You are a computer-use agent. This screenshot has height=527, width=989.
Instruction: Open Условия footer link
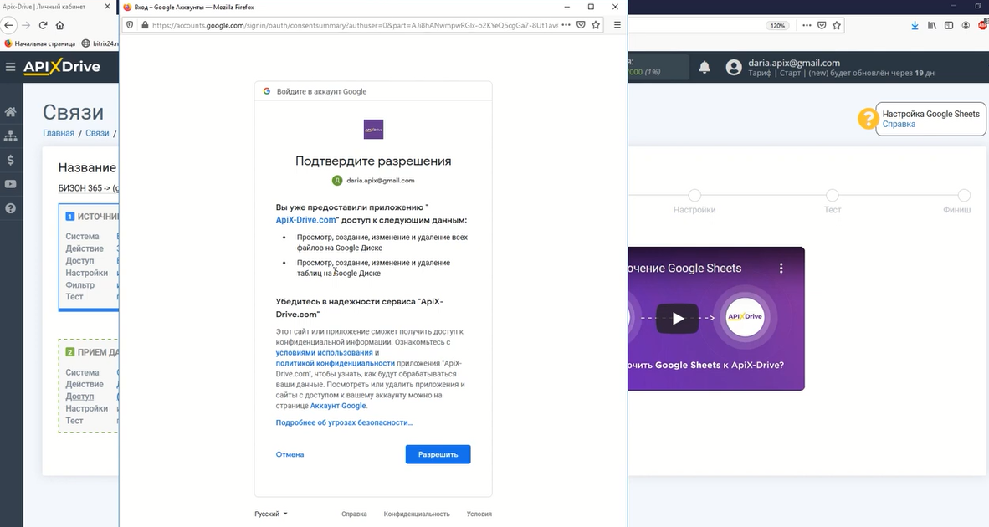point(479,514)
